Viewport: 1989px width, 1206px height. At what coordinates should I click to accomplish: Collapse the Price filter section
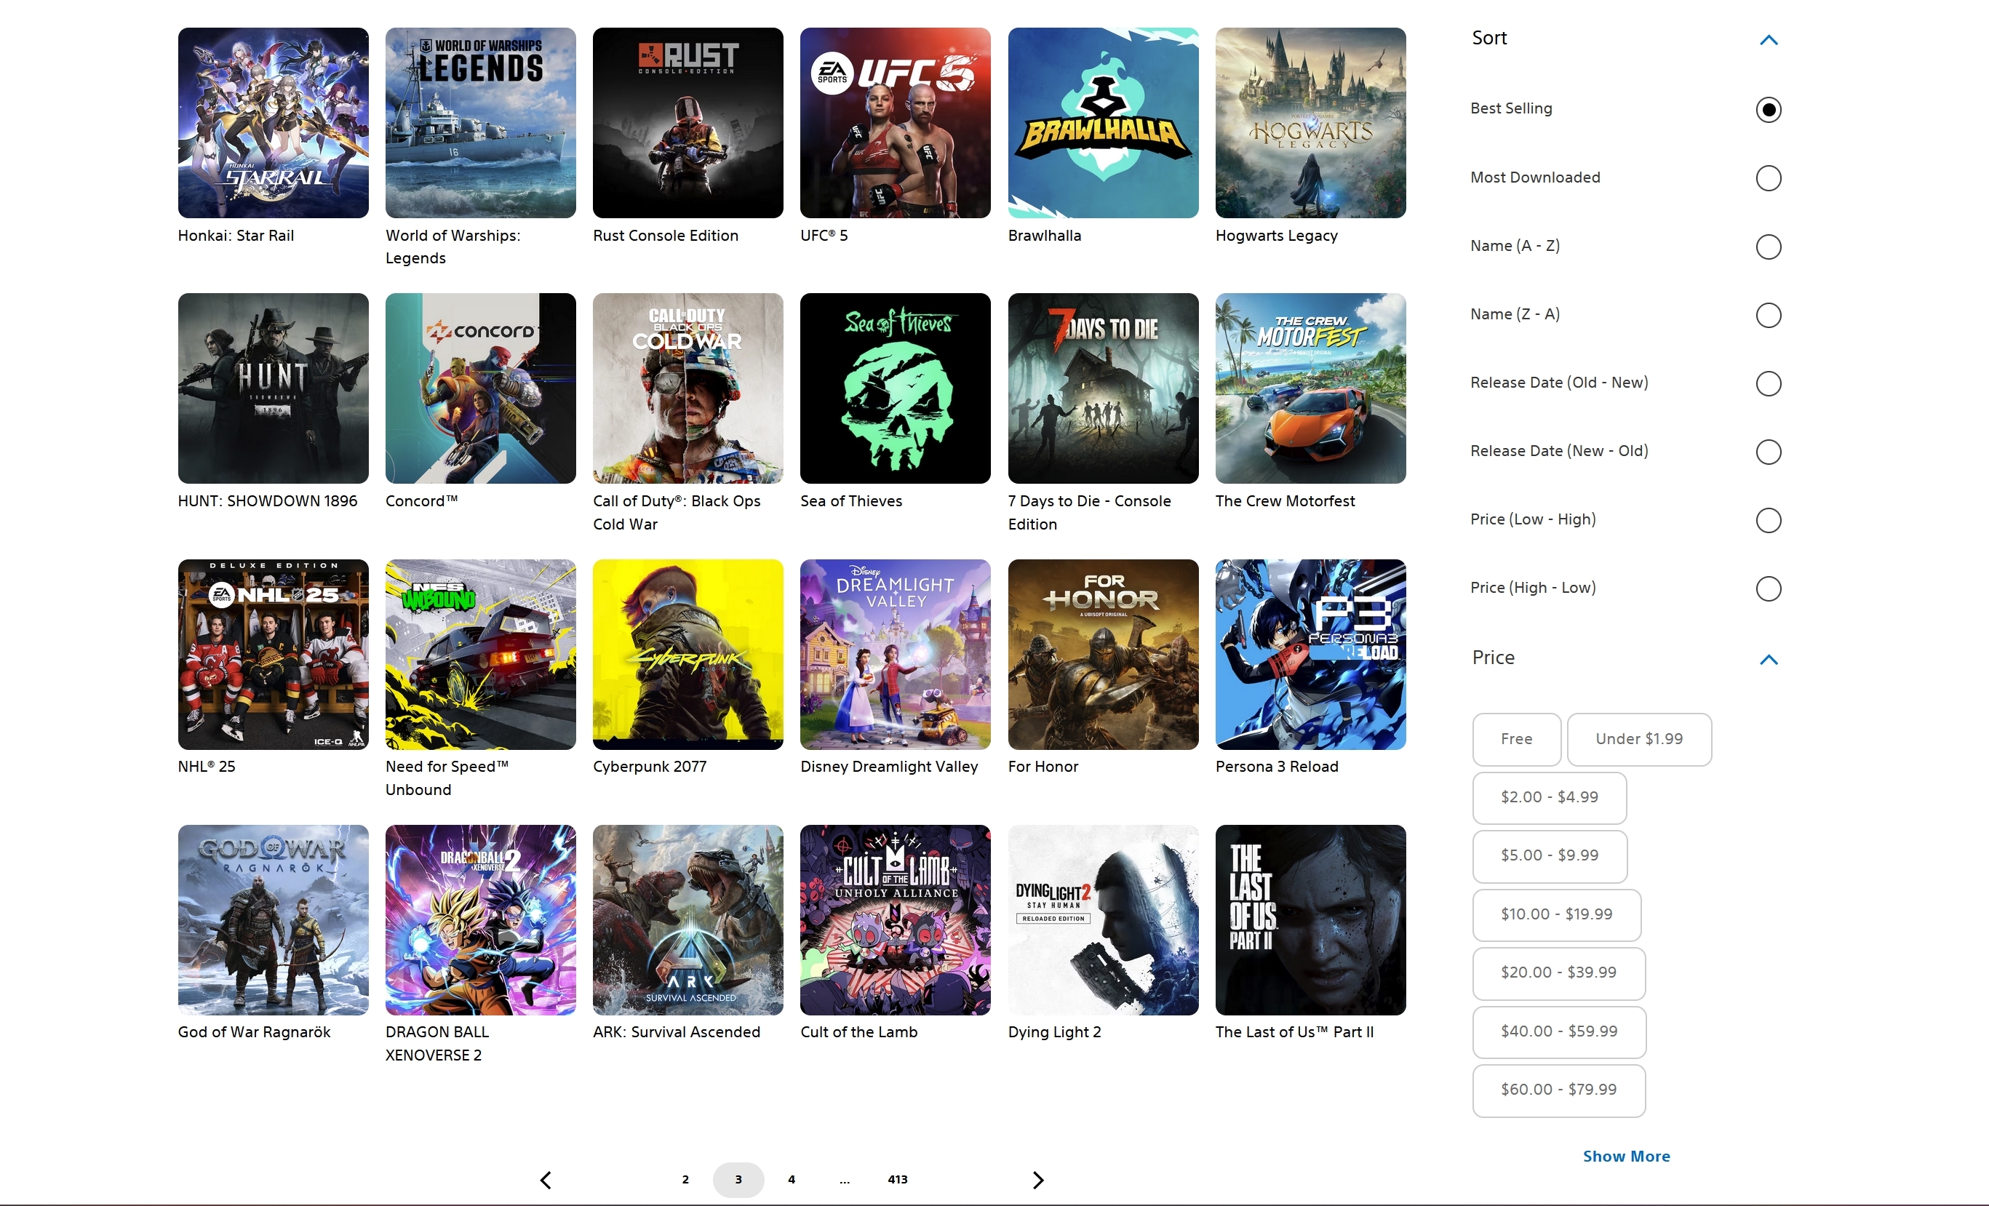tap(1768, 660)
